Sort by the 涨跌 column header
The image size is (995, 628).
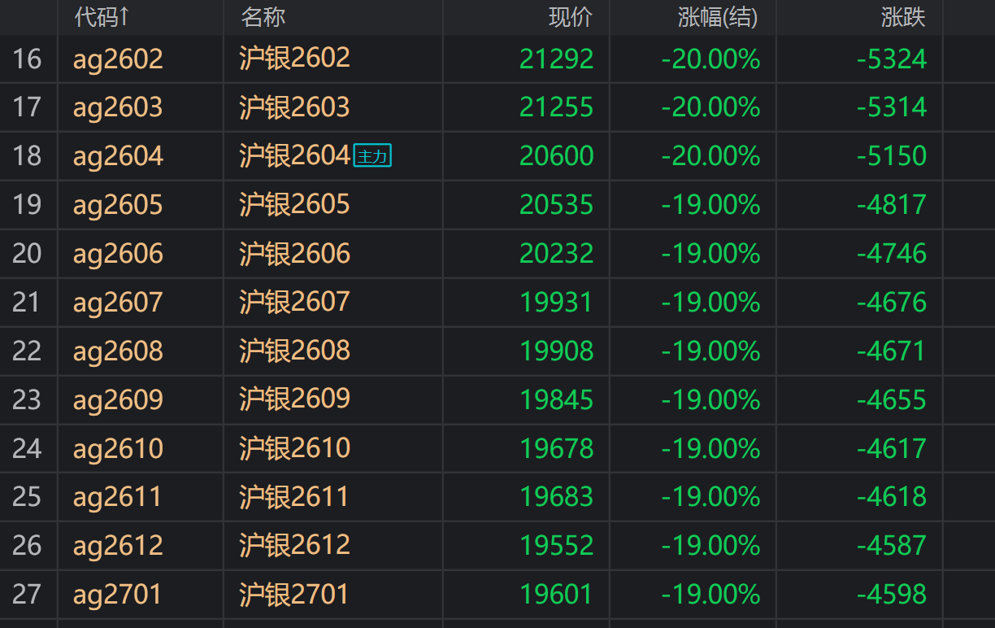point(902,17)
